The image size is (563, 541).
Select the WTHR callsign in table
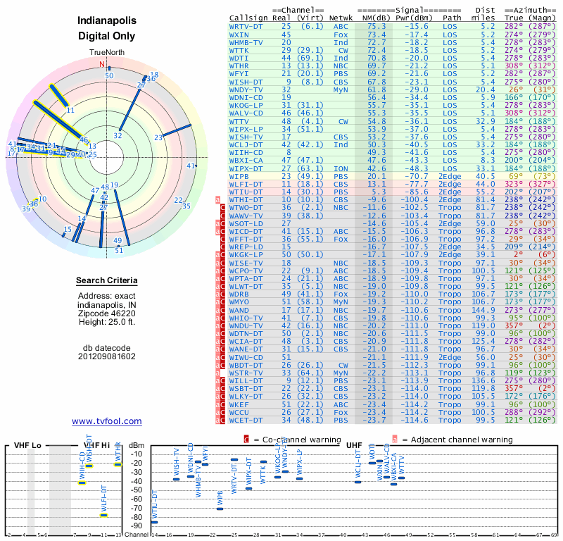point(239,66)
